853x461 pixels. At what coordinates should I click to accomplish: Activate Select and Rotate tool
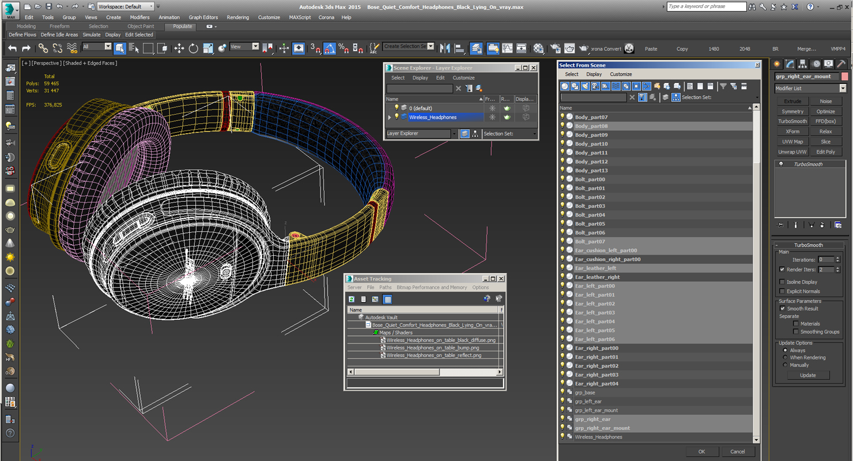point(194,48)
